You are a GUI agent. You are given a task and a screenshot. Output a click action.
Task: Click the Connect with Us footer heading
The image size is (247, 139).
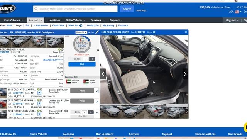point(205,134)
